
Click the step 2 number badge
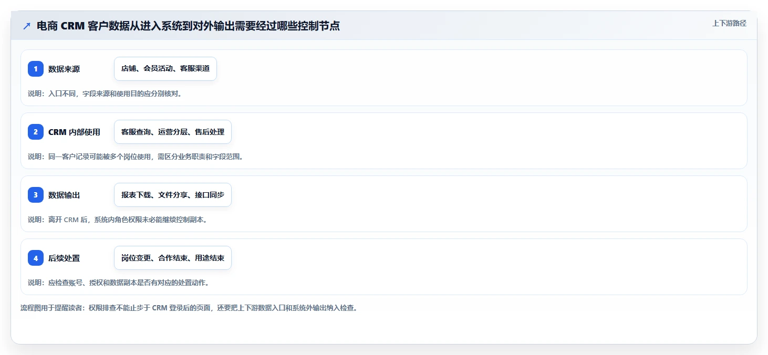coord(36,132)
